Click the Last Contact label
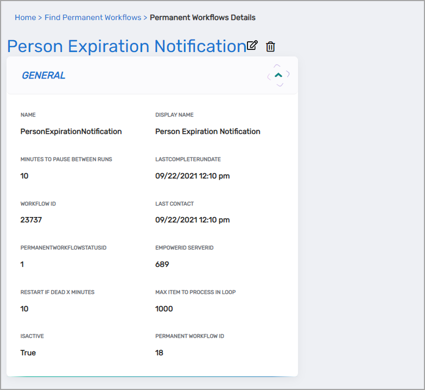Screen dimensions: 425x390 174,203
